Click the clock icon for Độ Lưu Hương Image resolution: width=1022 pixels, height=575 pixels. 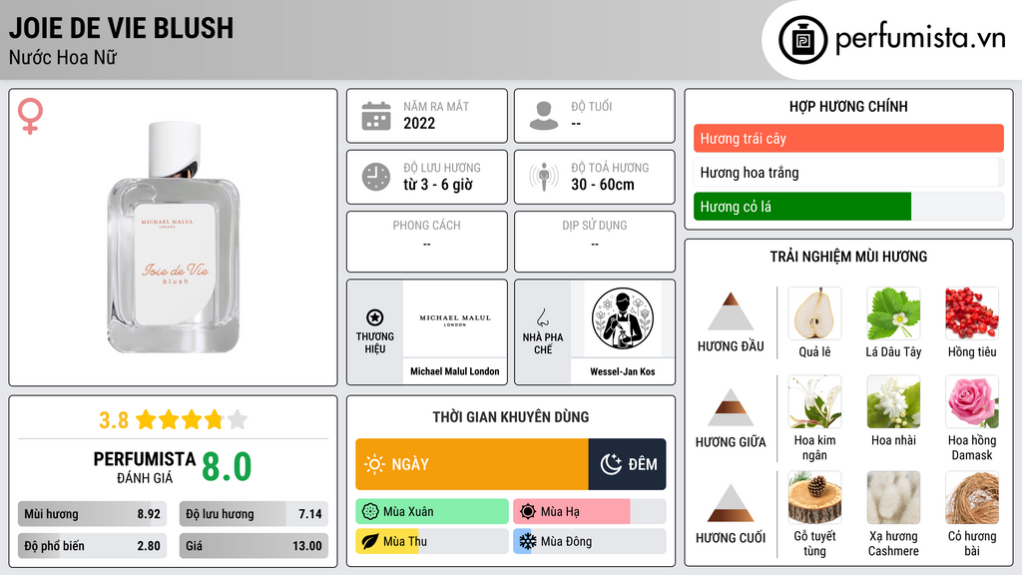click(376, 177)
